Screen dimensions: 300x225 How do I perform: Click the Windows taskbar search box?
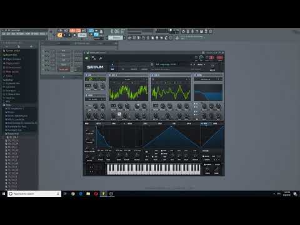(x=34, y=194)
